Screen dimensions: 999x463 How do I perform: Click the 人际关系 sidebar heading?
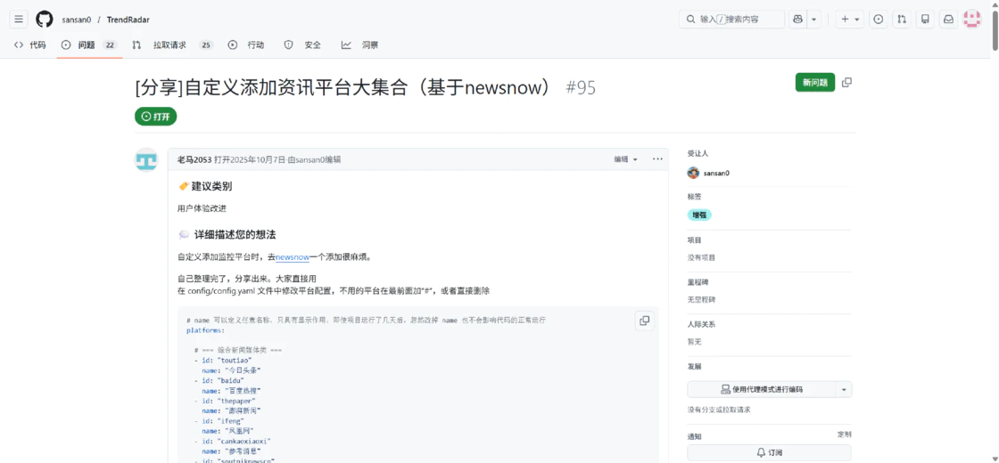point(701,324)
